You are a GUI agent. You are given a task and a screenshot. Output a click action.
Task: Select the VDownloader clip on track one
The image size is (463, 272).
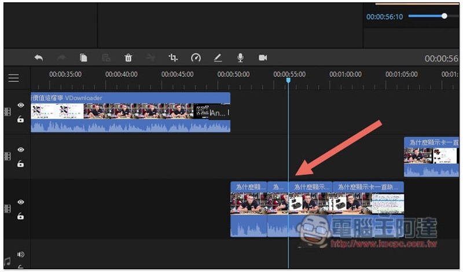[x=131, y=112]
